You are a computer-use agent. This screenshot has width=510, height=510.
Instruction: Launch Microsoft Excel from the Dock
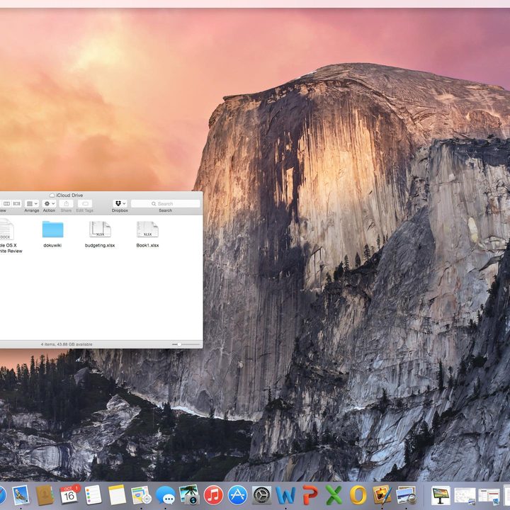(x=334, y=495)
